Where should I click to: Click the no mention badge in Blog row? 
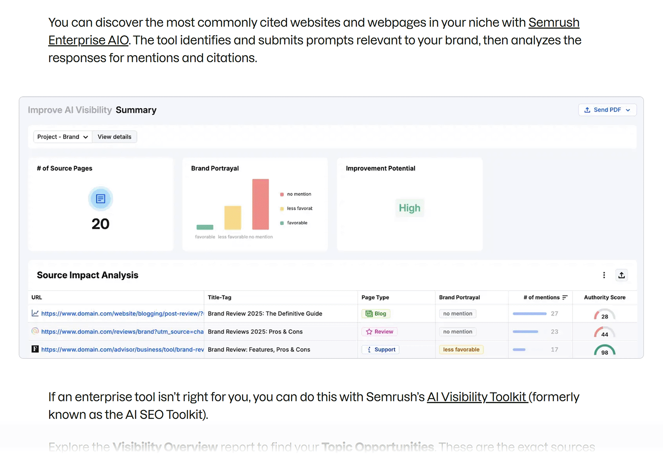coord(457,313)
